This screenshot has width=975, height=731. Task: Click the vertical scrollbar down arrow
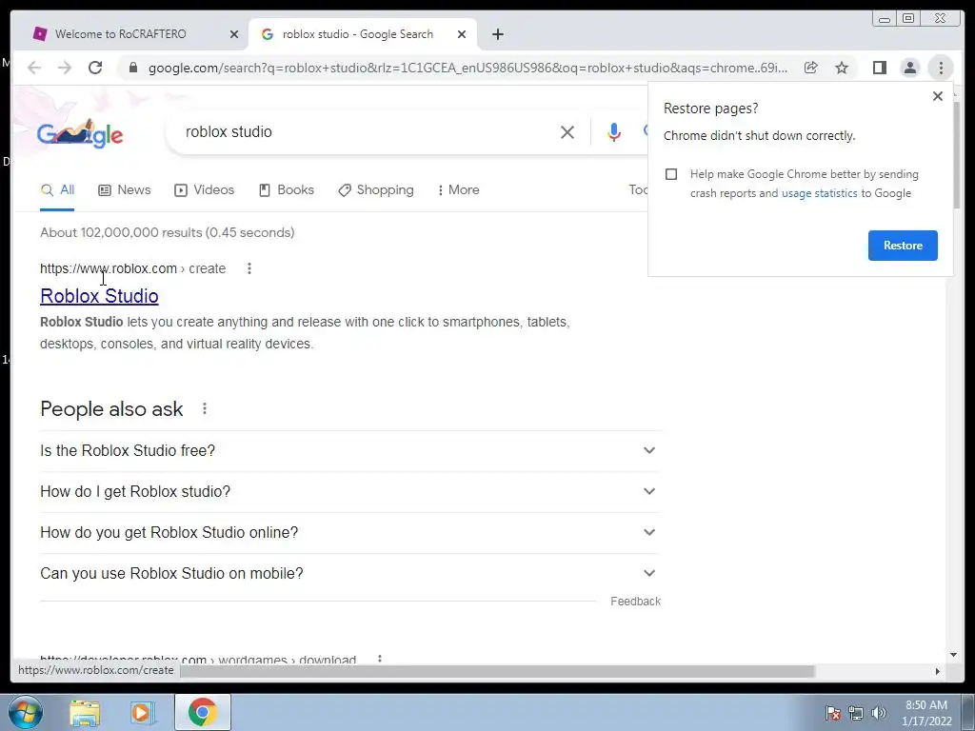tap(954, 655)
